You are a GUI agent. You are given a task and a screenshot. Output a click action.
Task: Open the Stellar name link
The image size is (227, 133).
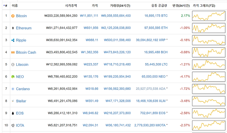coord(21,101)
